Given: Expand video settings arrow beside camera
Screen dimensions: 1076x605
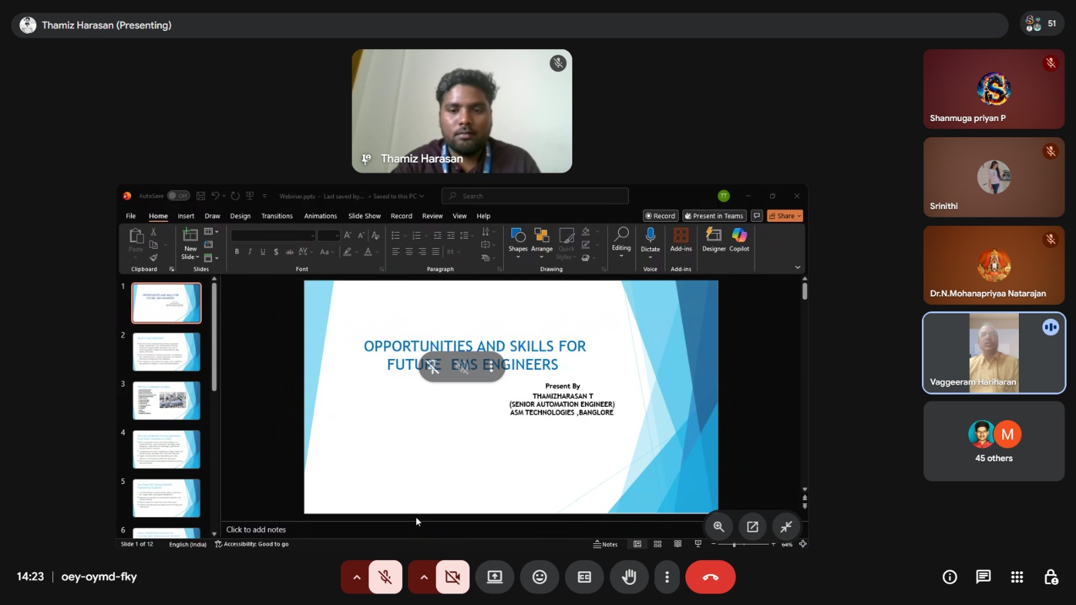Looking at the screenshot, I should pyautogui.click(x=424, y=577).
